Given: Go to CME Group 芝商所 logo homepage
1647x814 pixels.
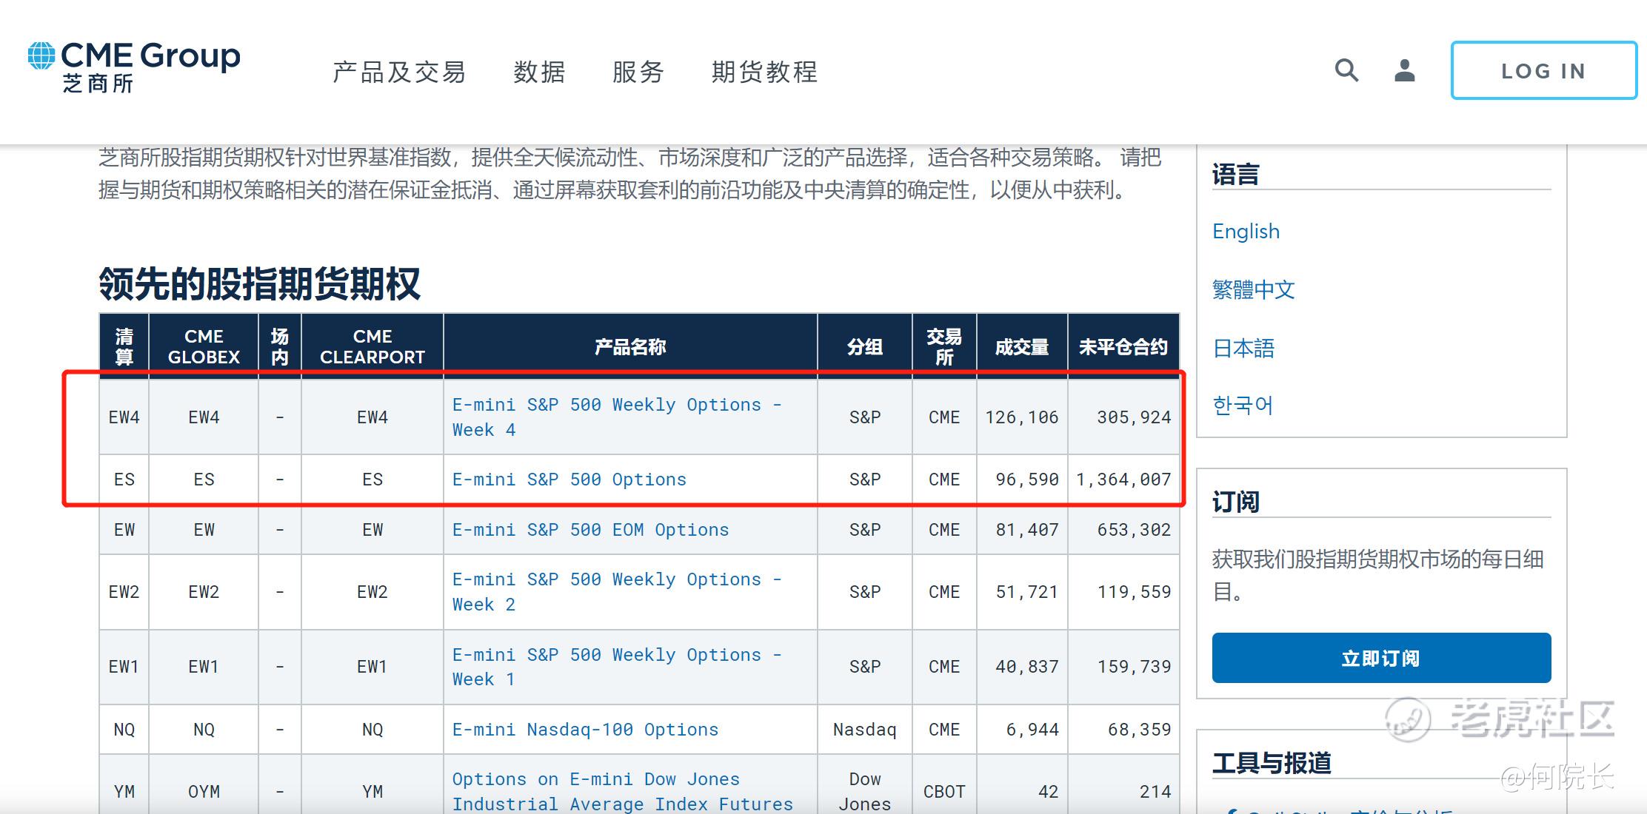Looking at the screenshot, I should click(134, 67).
